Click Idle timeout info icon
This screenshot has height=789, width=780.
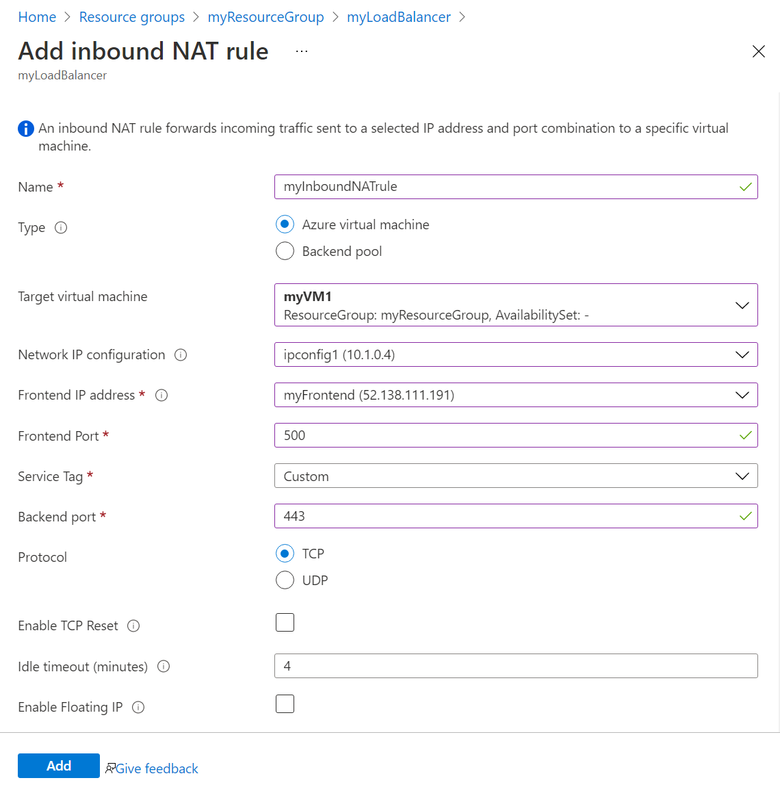tap(164, 667)
